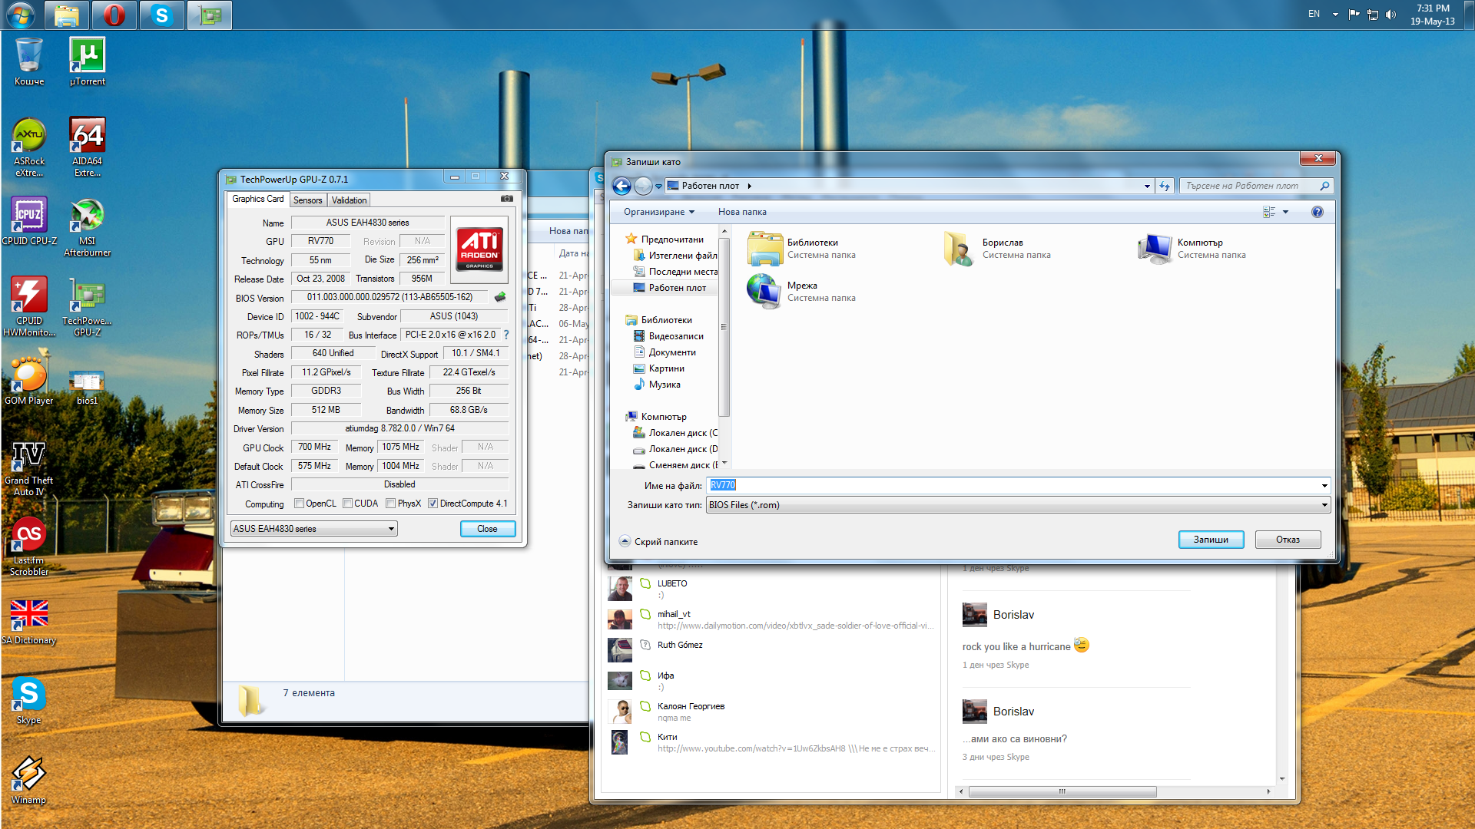Click the Bus Interface question mark icon
The height and width of the screenshot is (829, 1475).
coord(506,335)
